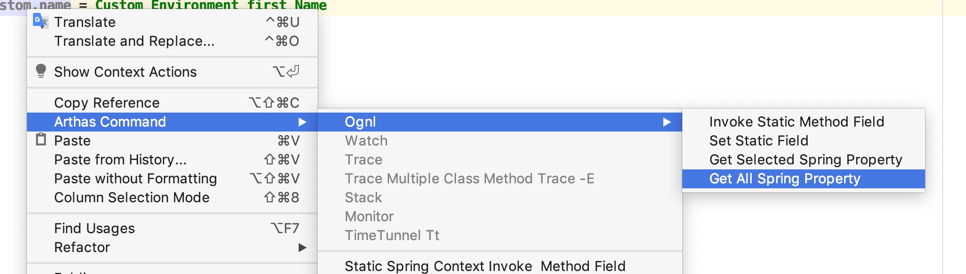This screenshot has height=274, width=966.
Task: Click the Google Translate icon
Action: pyautogui.click(x=40, y=21)
